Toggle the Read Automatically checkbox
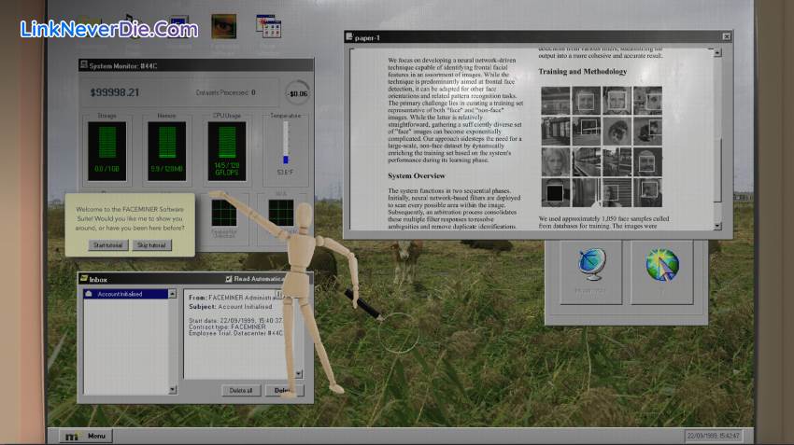 pyautogui.click(x=229, y=279)
